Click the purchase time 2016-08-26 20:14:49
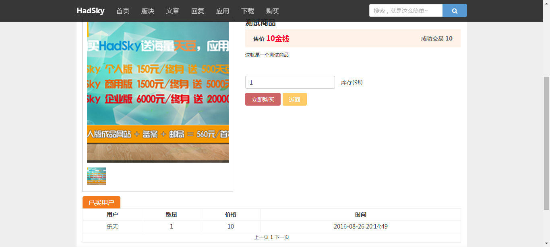Image resolution: width=550 pixels, height=247 pixels. (x=361, y=227)
